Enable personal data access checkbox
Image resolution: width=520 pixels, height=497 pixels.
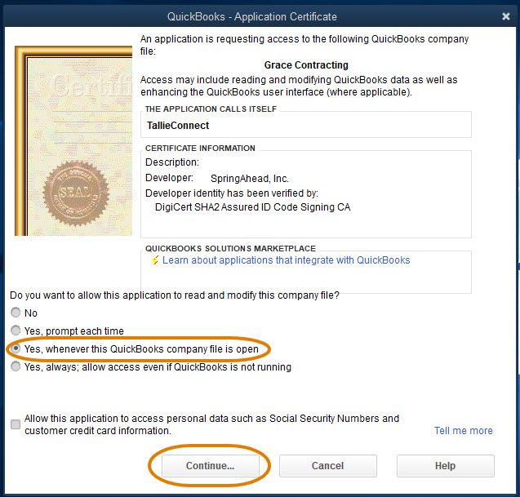pyautogui.click(x=16, y=424)
